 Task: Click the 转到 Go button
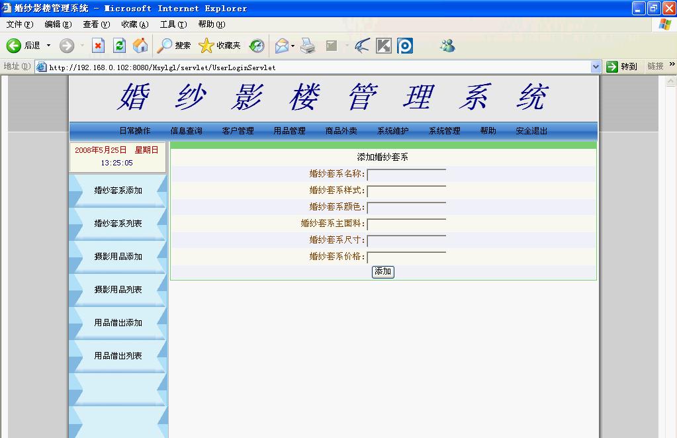click(621, 66)
